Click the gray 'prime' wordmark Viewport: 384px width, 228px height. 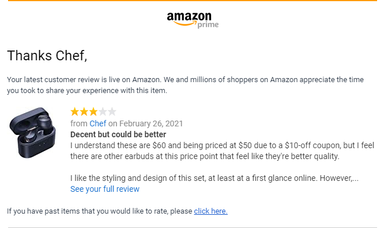tap(208, 25)
